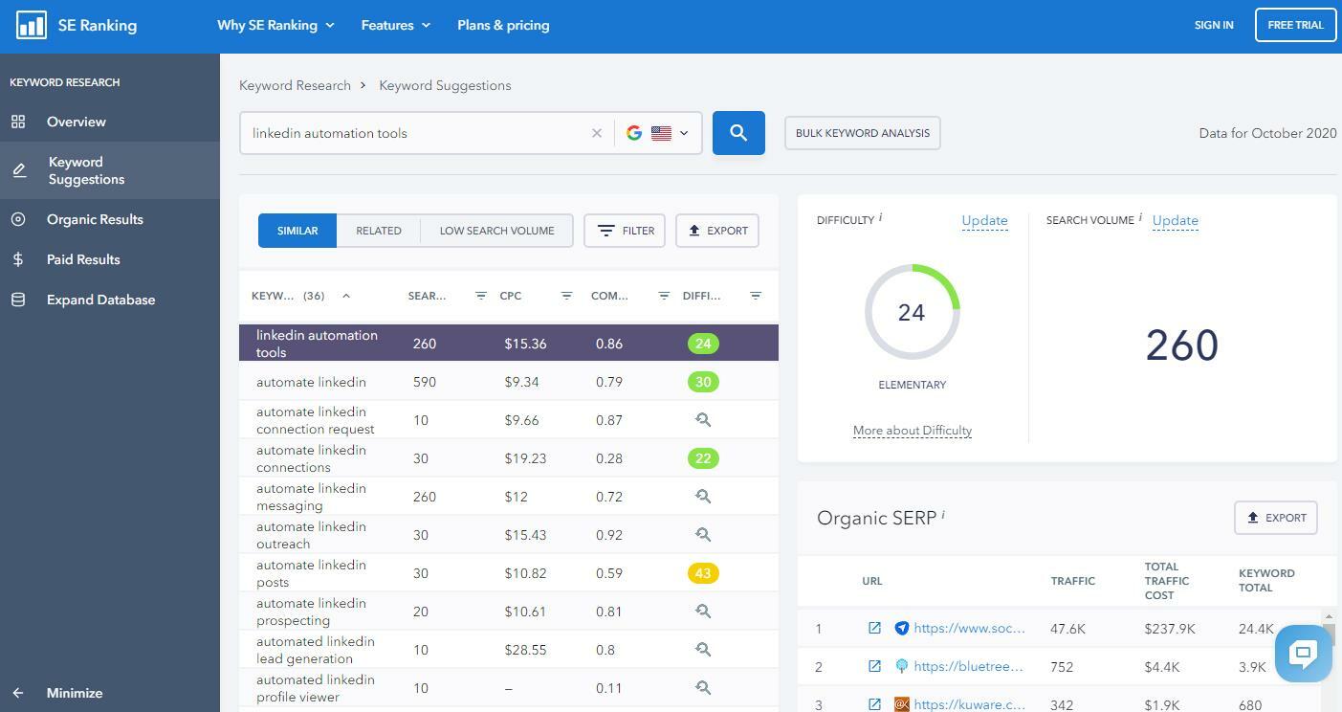Click the Sign In link
The image size is (1342, 712).
point(1214,25)
